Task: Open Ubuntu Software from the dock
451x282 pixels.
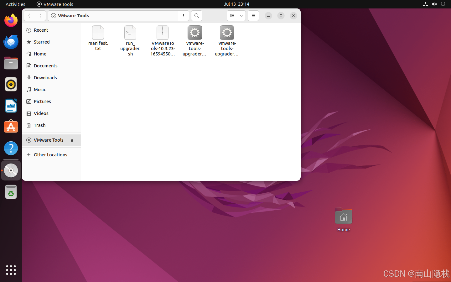Action: (11, 127)
